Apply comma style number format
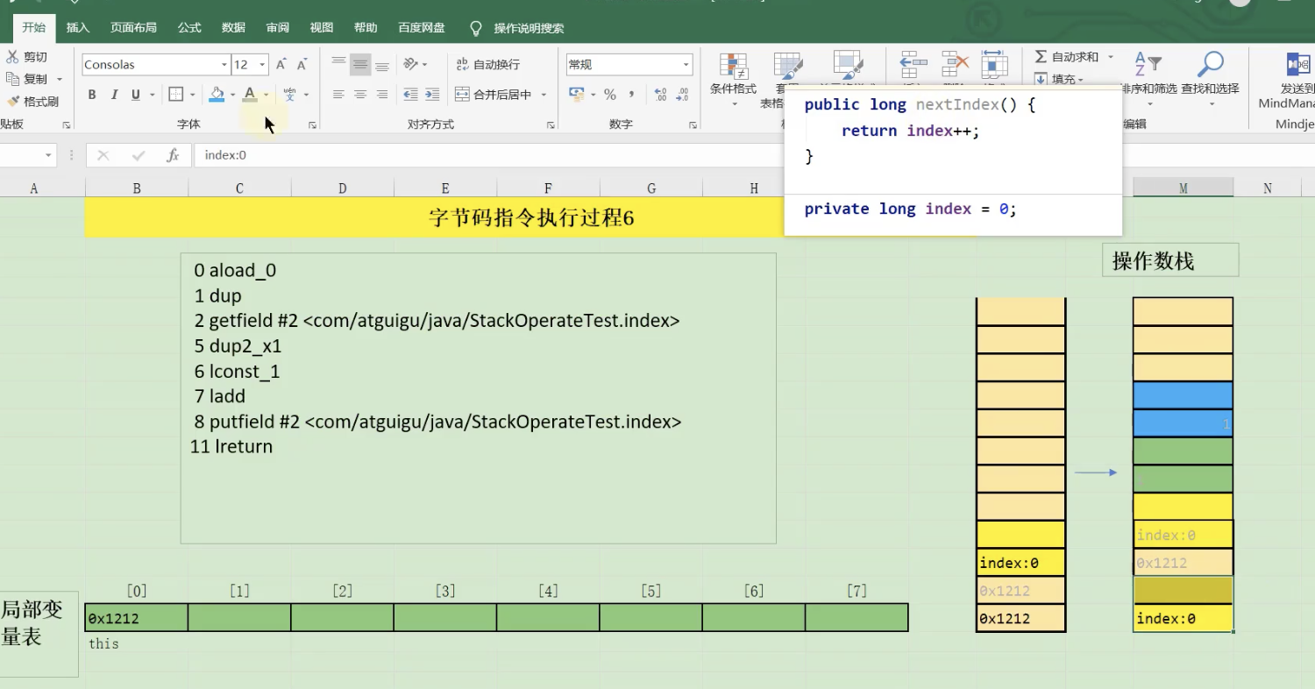The height and width of the screenshot is (689, 1315). (633, 95)
